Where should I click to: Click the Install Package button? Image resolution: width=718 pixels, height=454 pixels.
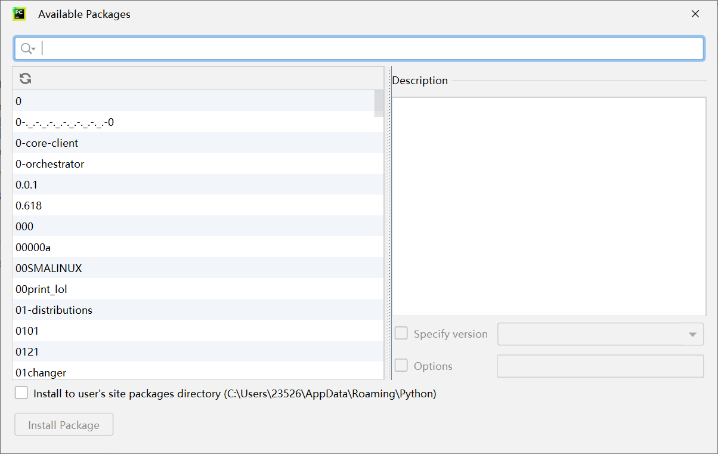63,424
